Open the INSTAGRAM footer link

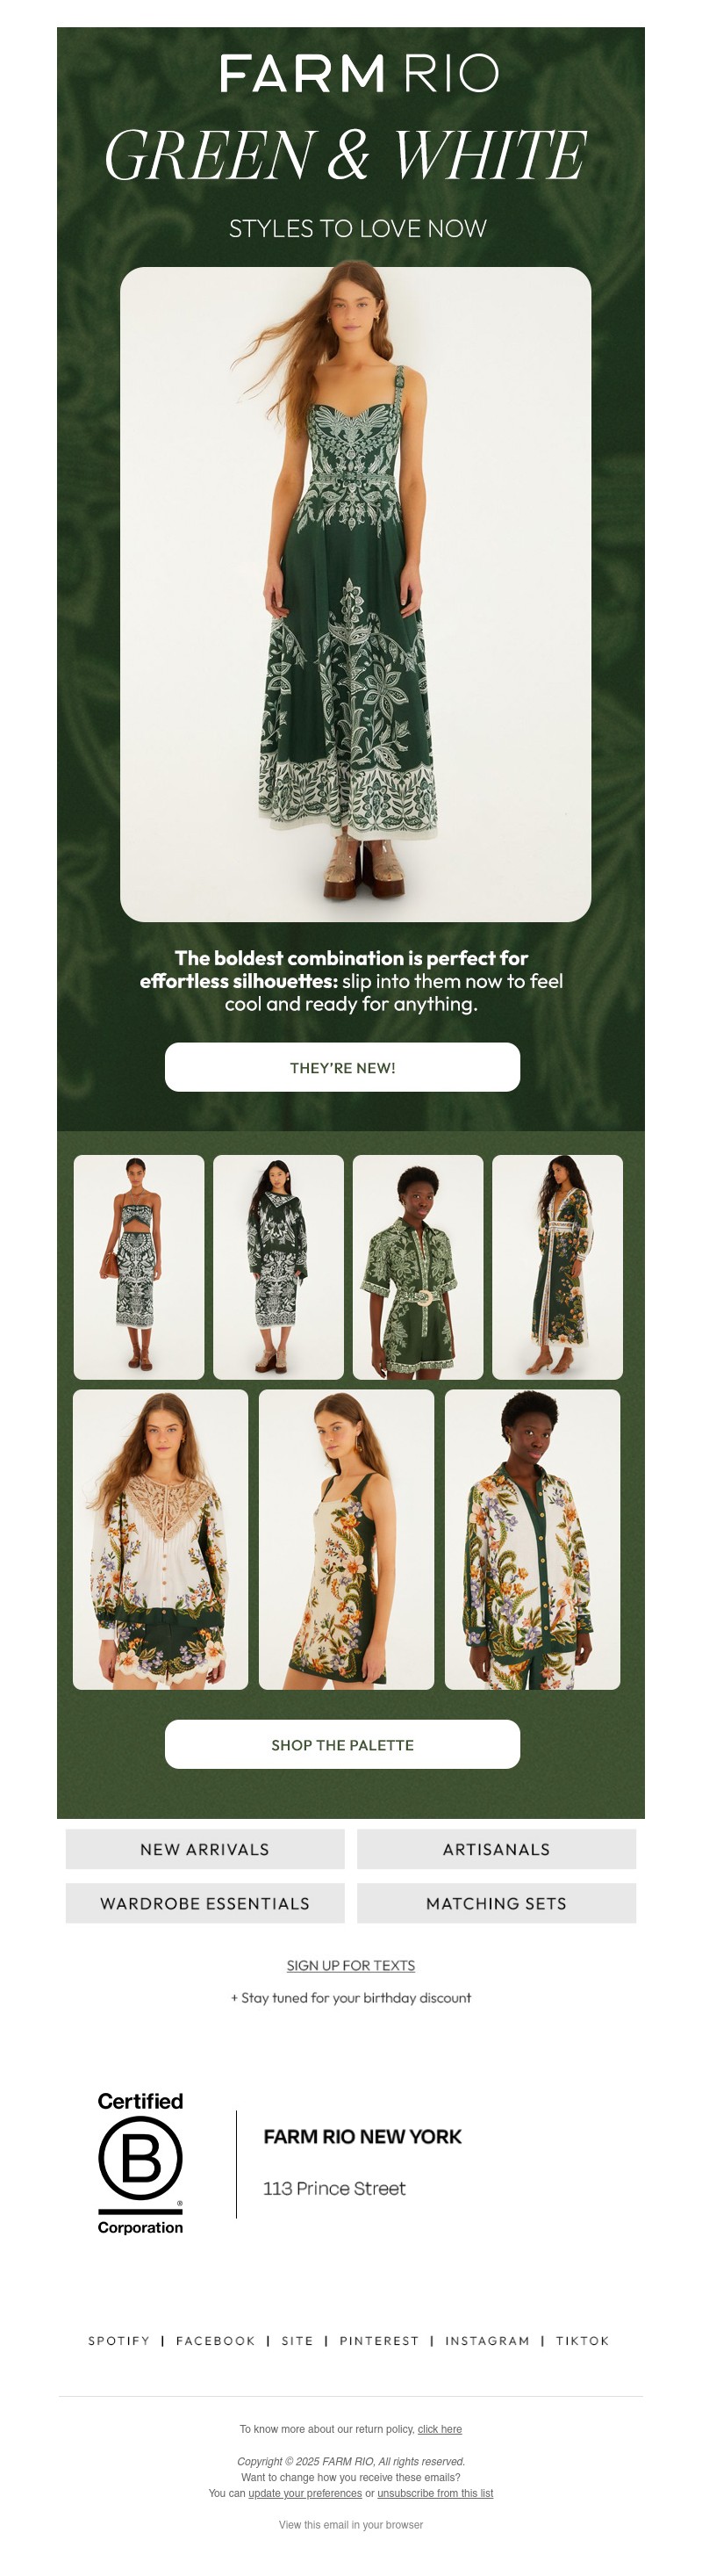click(487, 2341)
